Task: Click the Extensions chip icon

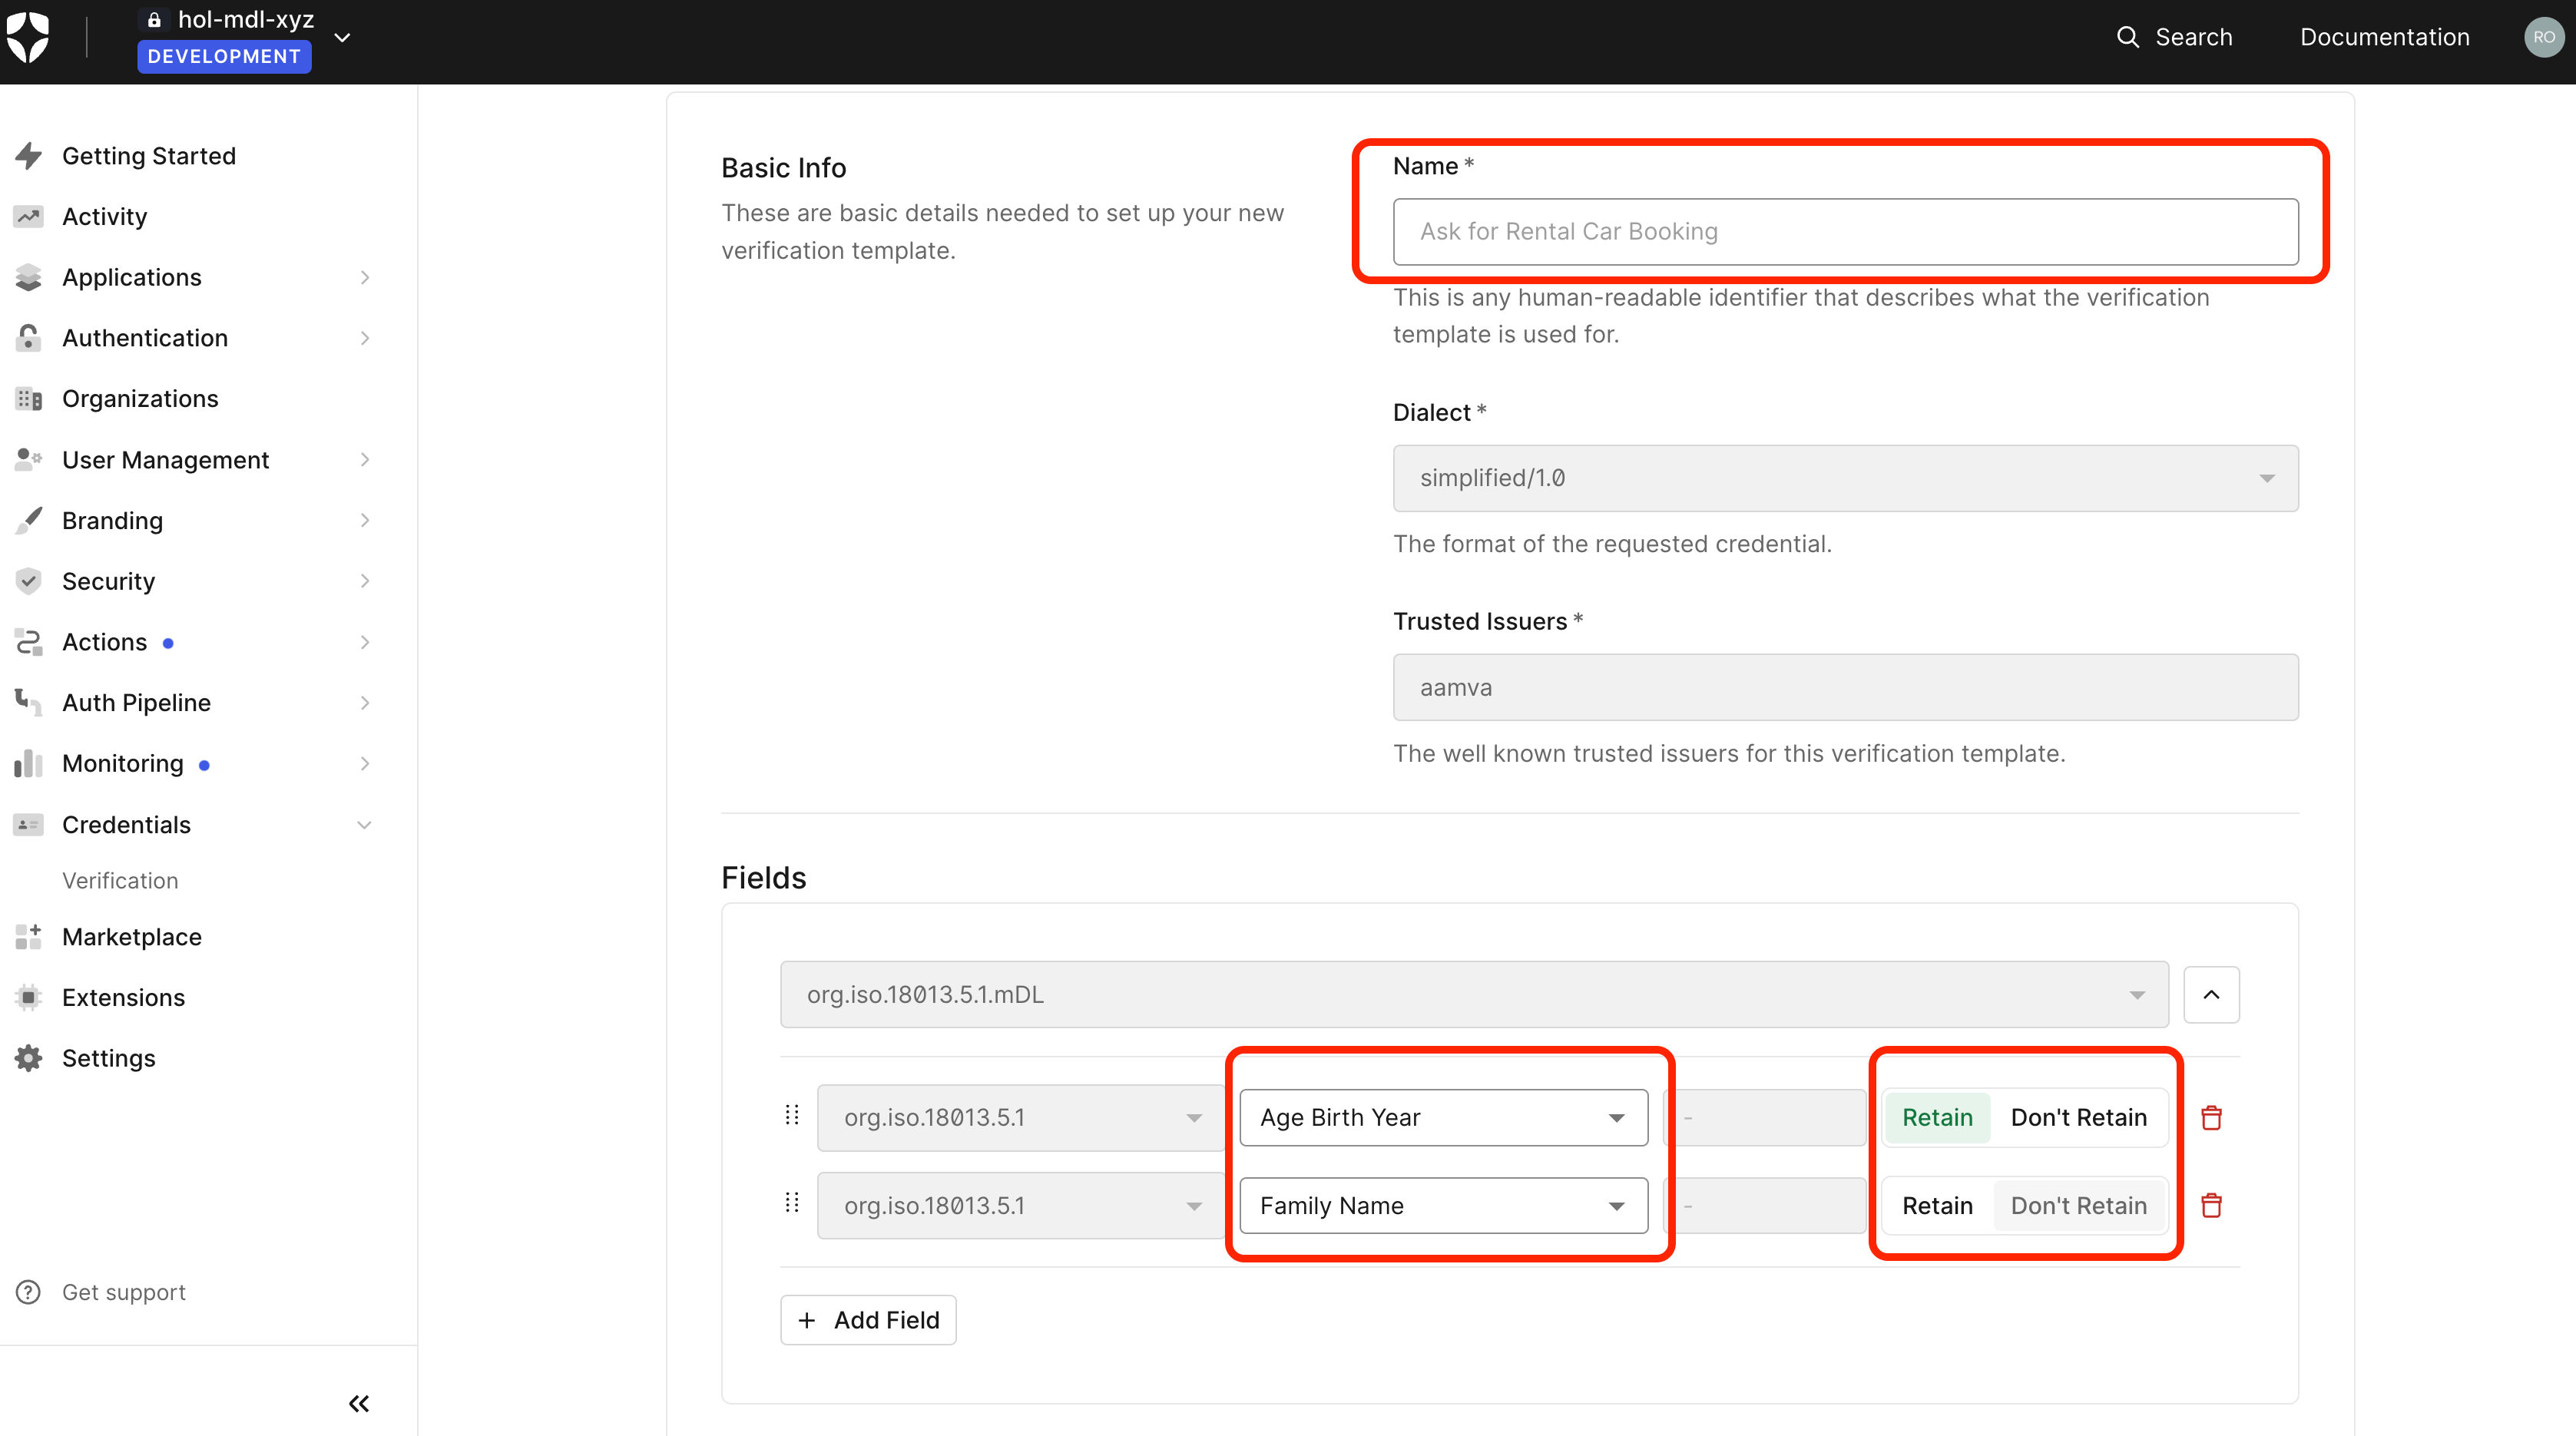Action: pos(29,997)
